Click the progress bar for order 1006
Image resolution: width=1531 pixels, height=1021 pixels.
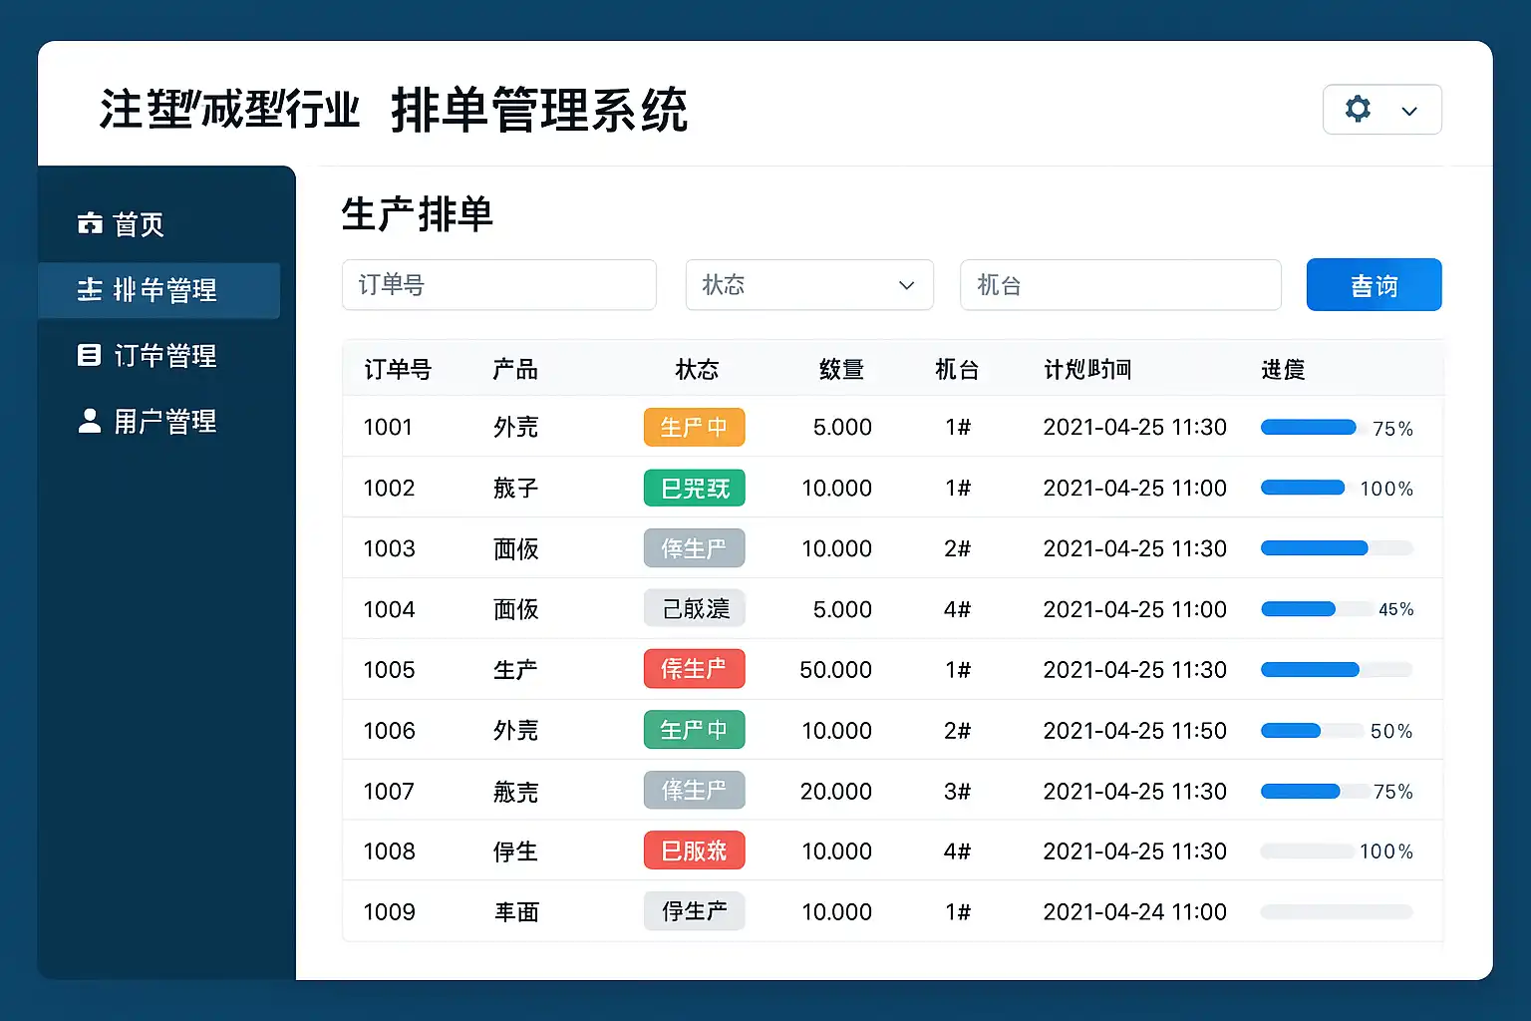(x=1312, y=731)
